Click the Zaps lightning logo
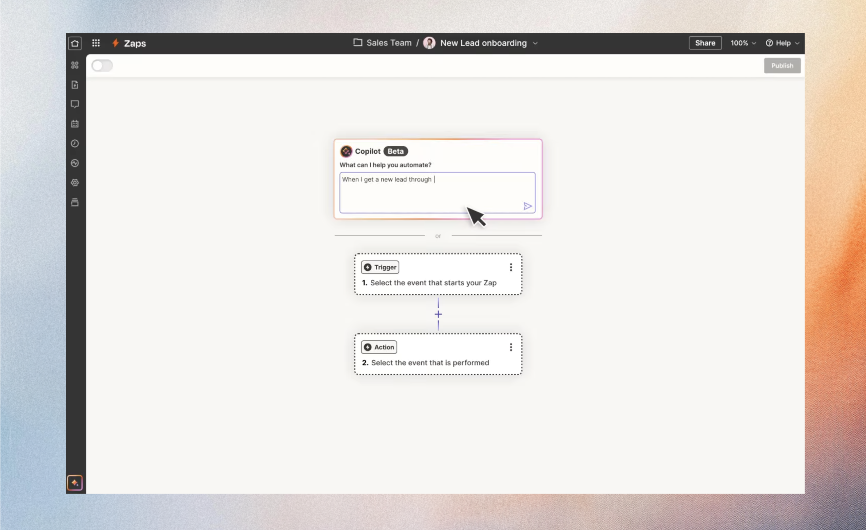866x530 pixels. [x=116, y=43]
